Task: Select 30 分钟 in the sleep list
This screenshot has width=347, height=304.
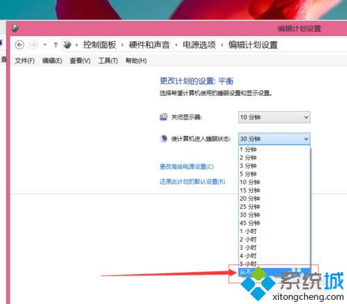Action: click(274, 215)
